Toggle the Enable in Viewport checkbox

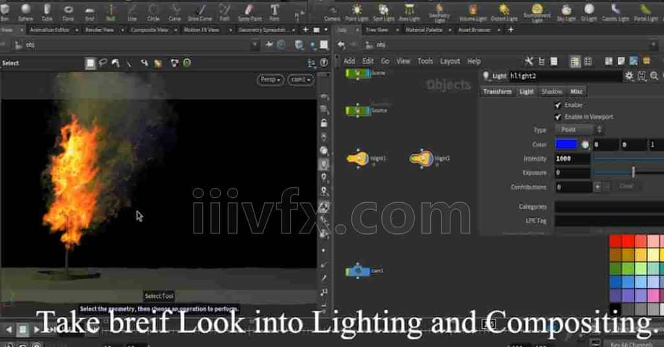558,117
